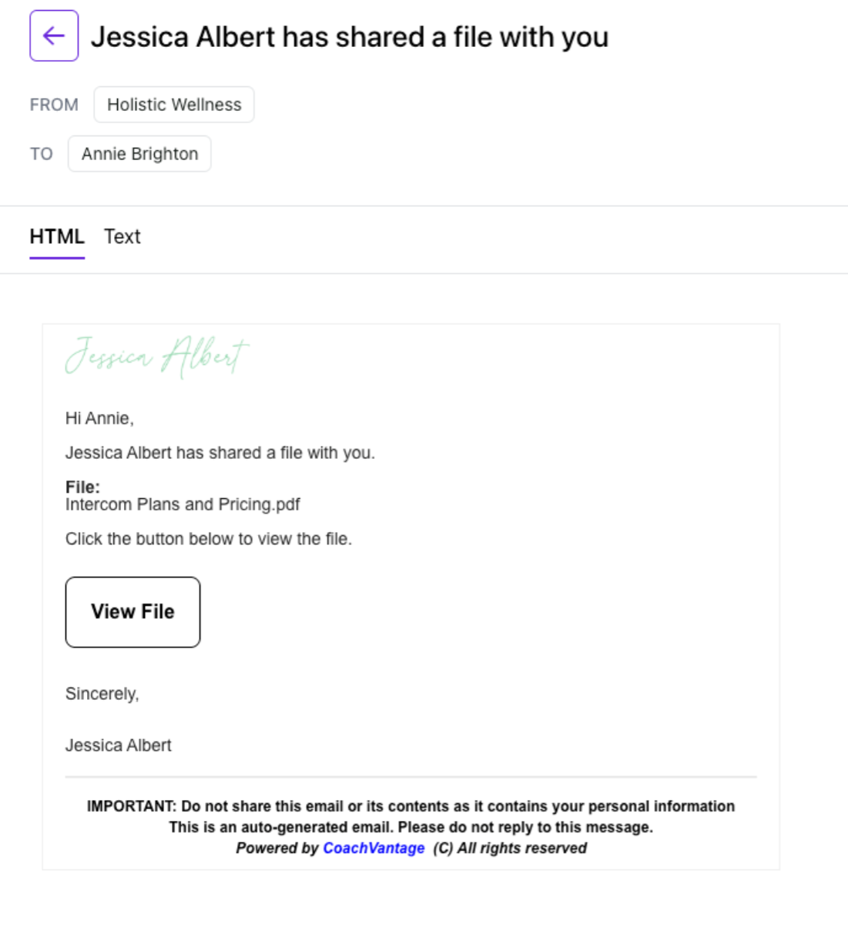Click the FROM label
Viewport: 848px width, 927px height.
tap(54, 105)
